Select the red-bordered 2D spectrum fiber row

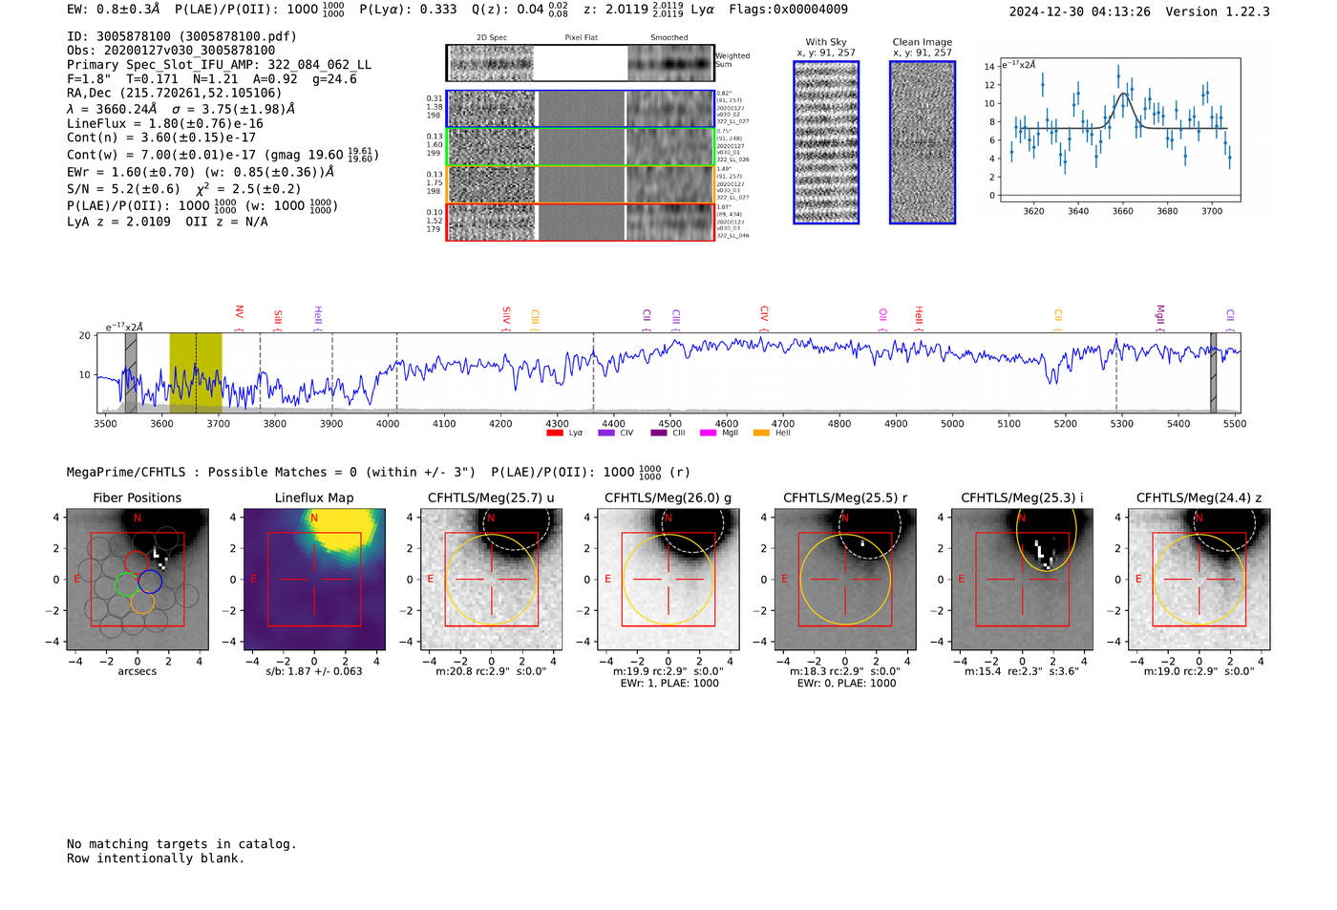click(581, 222)
